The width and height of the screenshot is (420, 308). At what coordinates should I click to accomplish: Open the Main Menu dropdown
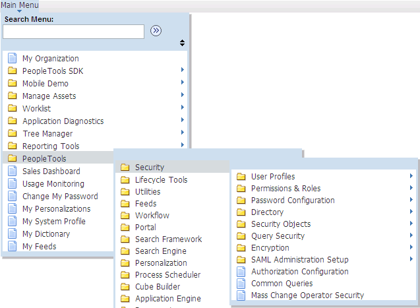click(x=20, y=6)
